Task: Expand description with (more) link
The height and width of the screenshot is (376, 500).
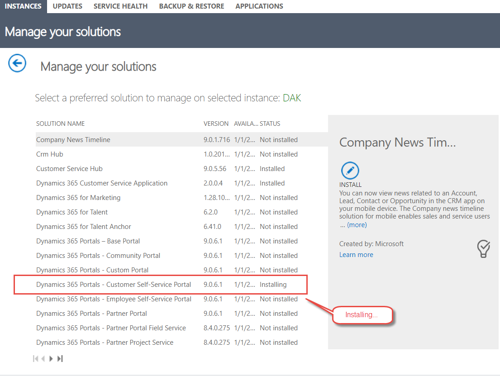Action: tap(357, 225)
